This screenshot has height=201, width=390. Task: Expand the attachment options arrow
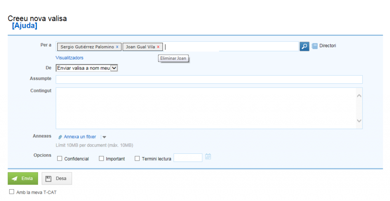point(104,137)
